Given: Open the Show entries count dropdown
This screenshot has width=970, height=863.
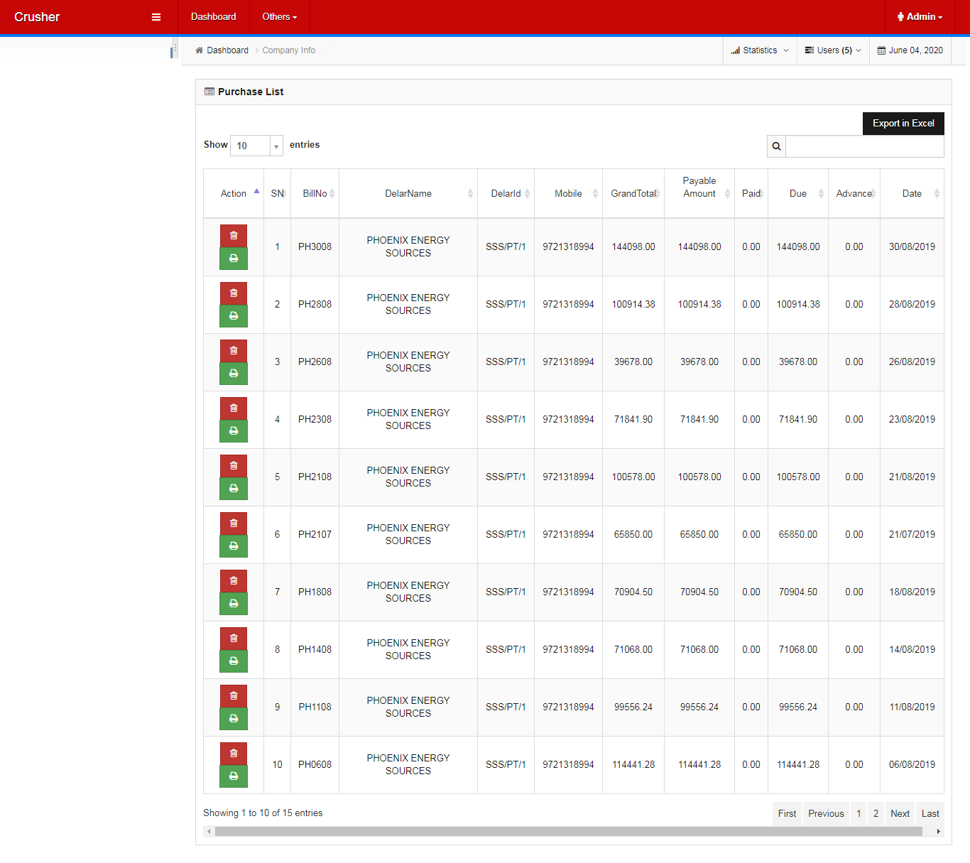Looking at the screenshot, I should 256,146.
